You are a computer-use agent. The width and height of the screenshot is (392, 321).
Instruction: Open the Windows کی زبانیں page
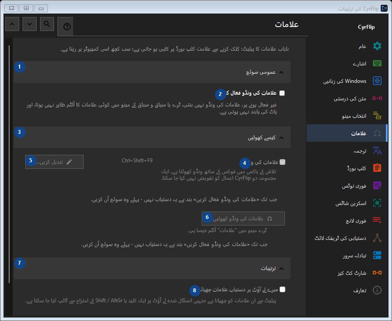pos(347,81)
